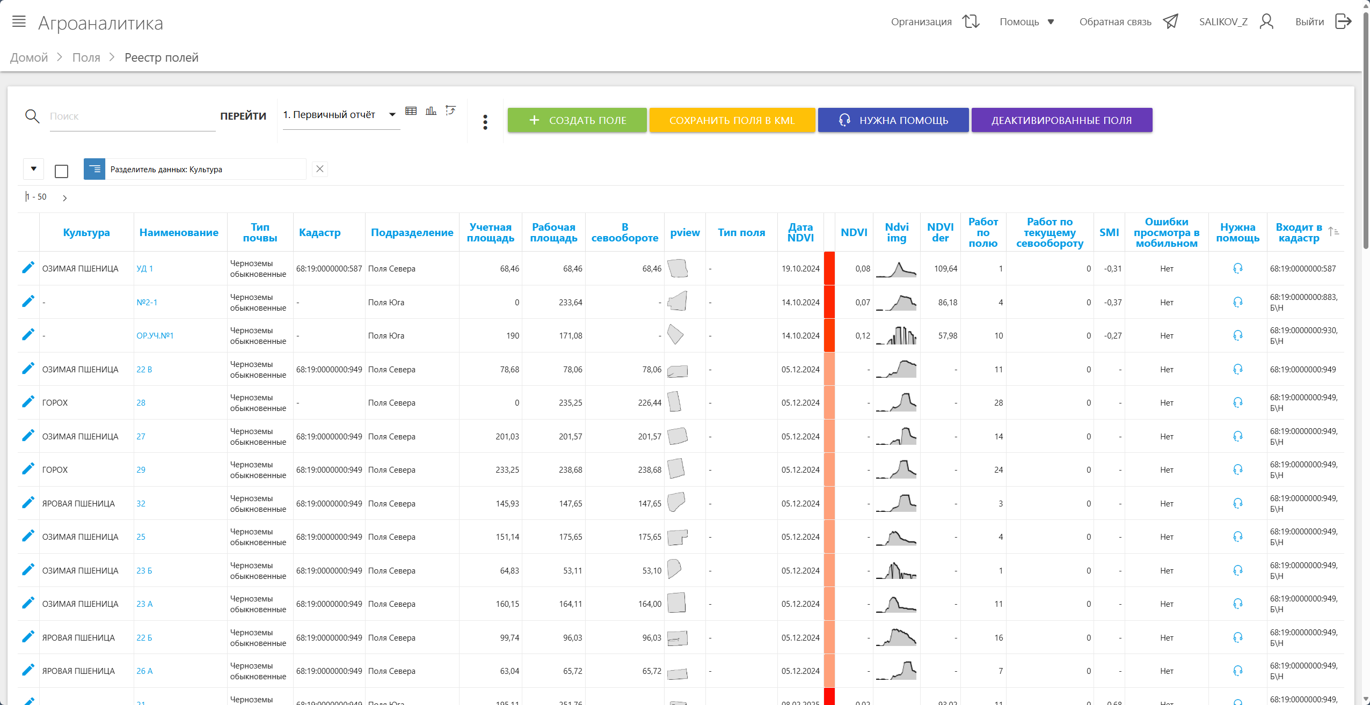Switch to table grid view icon
Image resolution: width=1370 pixels, height=705 pixels.
click(x=411, y=111)
